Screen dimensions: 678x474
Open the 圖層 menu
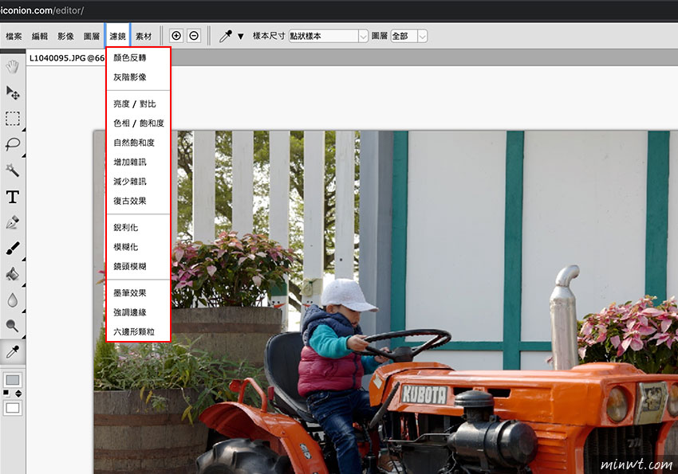coord(91,37)
